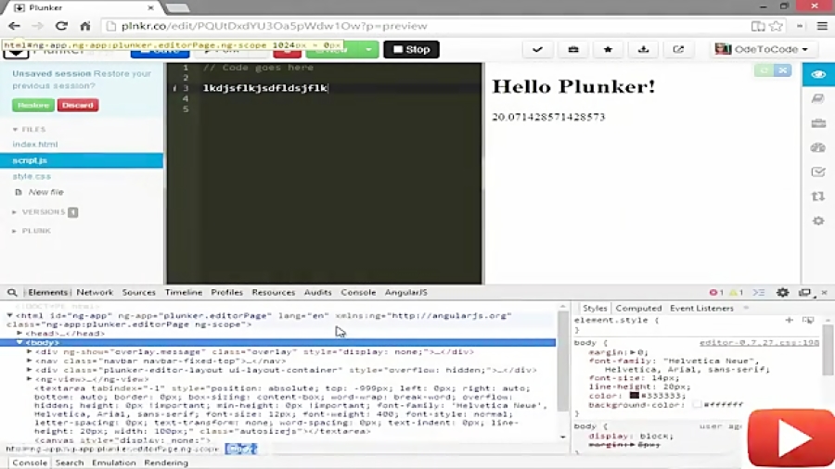Open the green New button dropdown arrow

click(x=368, y=49)
